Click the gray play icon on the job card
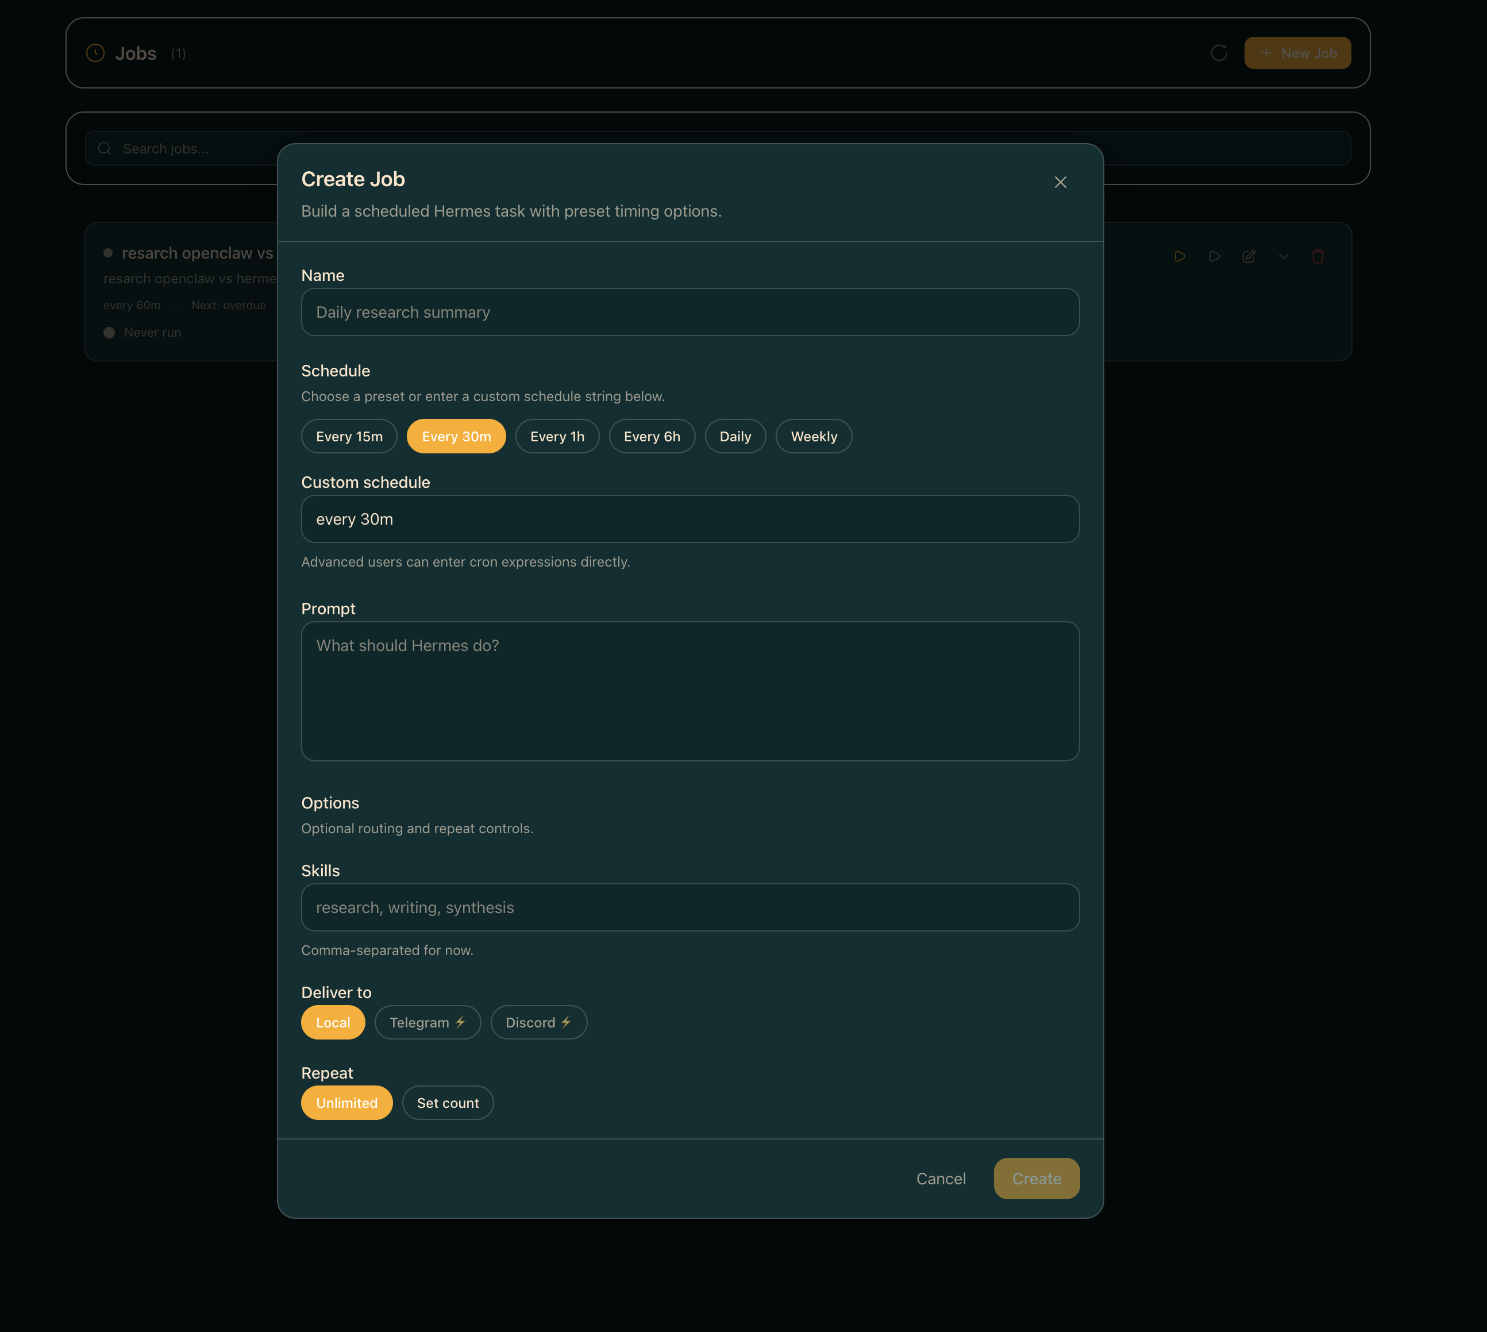1487x1332 pixels. (x=1214, y=256)
